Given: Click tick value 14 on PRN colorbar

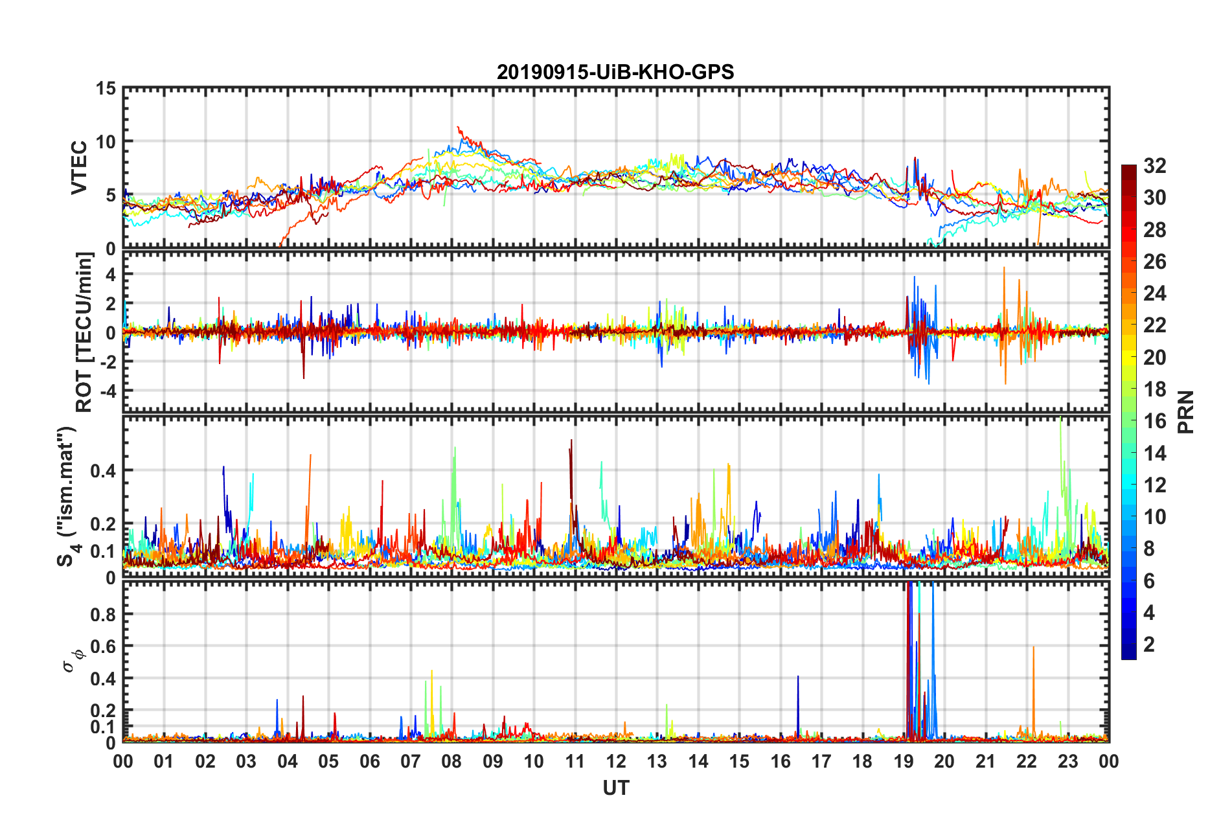Looking at the screenshot, I should pos(1154,453).
